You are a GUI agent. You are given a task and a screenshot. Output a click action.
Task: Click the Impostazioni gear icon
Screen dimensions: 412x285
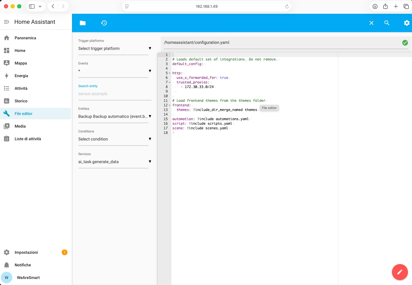click(x=7, y=252)
